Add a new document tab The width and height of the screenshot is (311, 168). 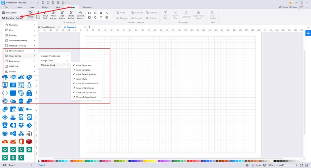point(90,27)
